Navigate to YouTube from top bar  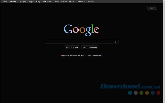[47, 2]
